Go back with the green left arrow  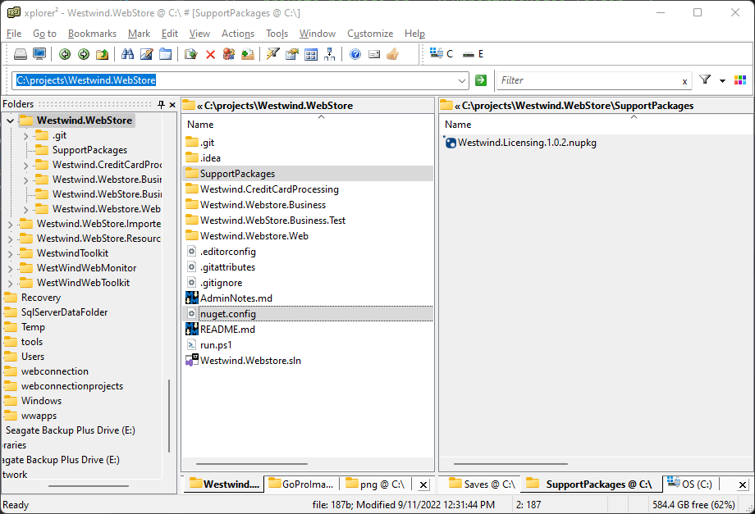(65, 54)
